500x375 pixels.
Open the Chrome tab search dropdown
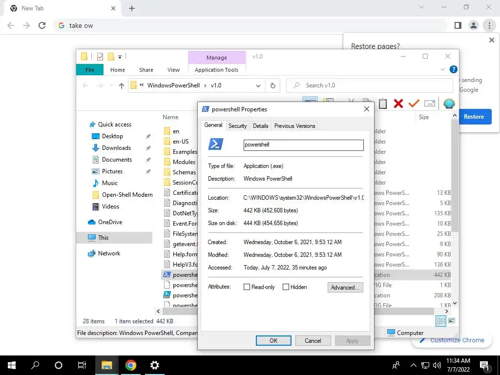click(421, 7)
